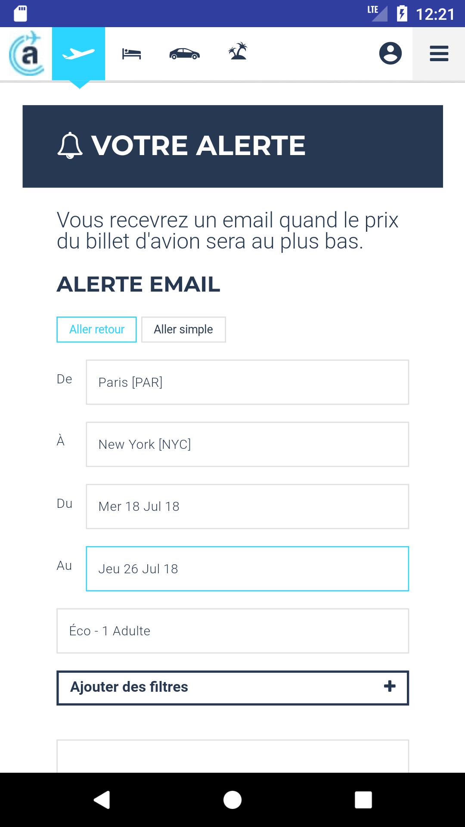The width and height of the screenshot is (465, 827).
Task: Open the departure date Mer 18 Jul 18
Action: point(247,507)
